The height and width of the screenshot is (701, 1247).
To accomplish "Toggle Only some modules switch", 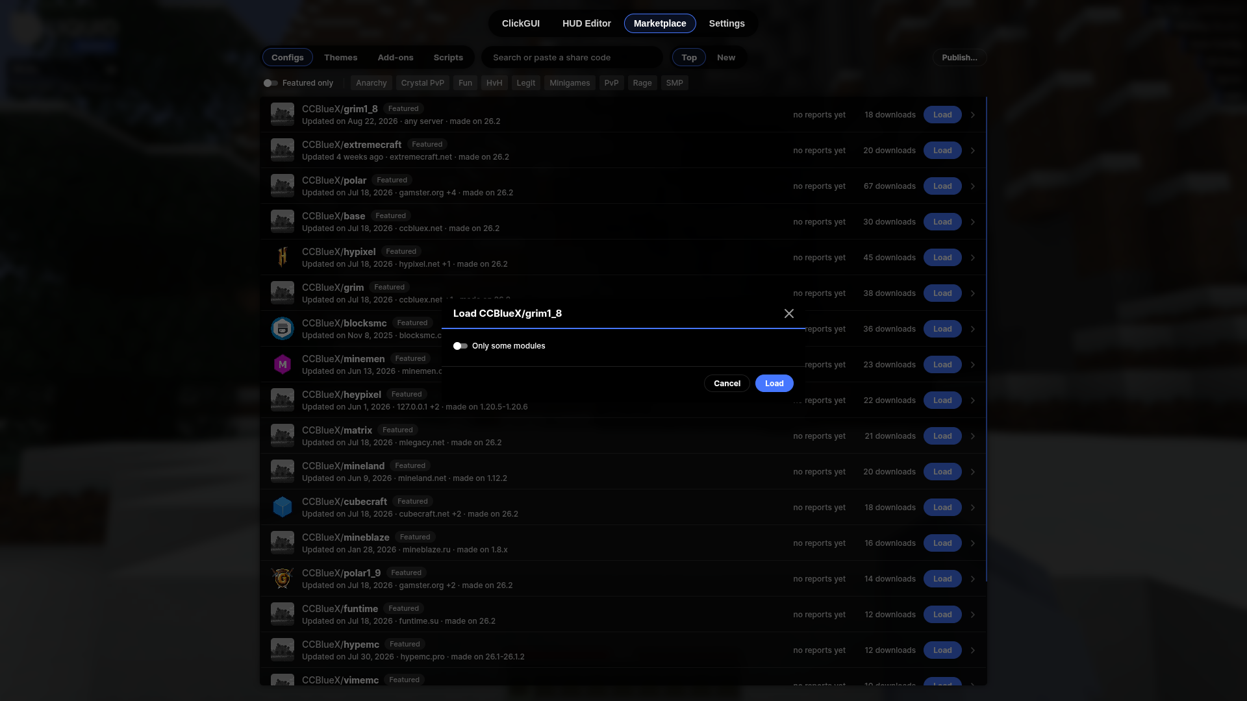I will [x=460, y=346].
